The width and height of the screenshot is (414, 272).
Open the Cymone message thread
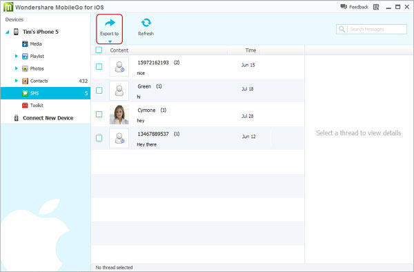coord(198,115)
